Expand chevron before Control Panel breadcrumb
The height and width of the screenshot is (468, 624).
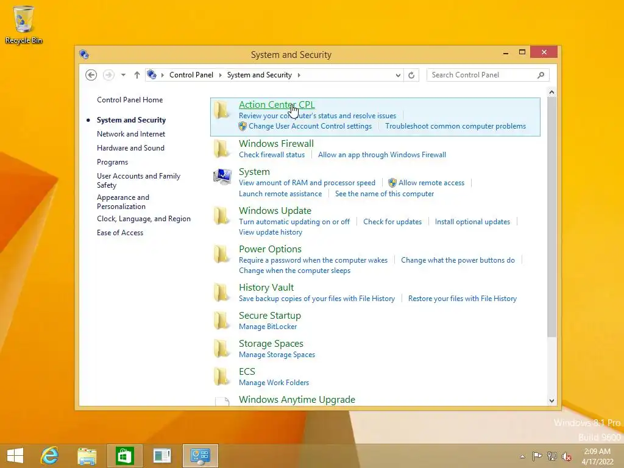click(x=162, y=75)
